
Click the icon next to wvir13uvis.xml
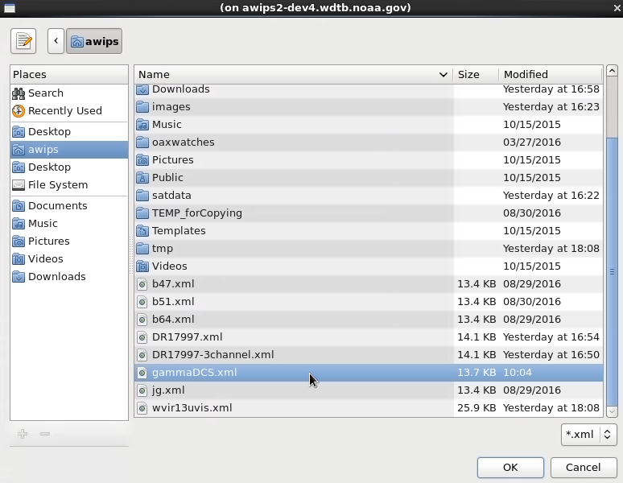point(142,408)
